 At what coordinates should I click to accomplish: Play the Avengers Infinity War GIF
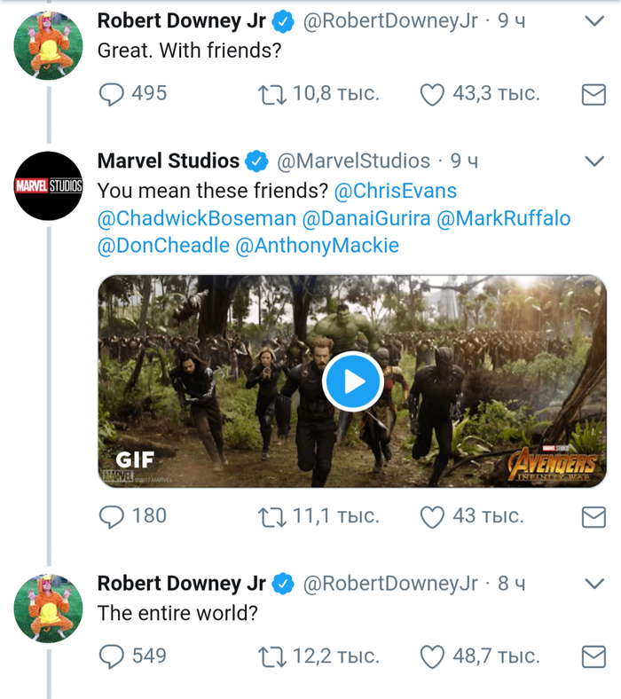352,381
